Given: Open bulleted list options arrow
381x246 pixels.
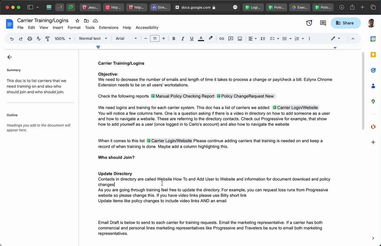Looking at the screenshot, I should [x=291, y=39].
